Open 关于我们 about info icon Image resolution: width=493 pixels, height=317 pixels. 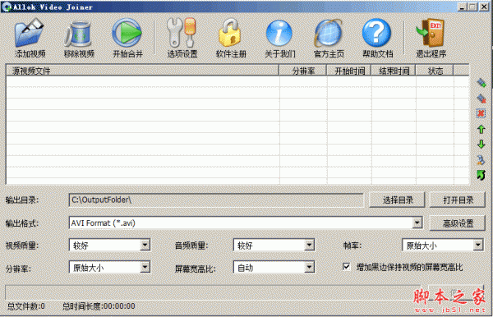tap(279, 34)
